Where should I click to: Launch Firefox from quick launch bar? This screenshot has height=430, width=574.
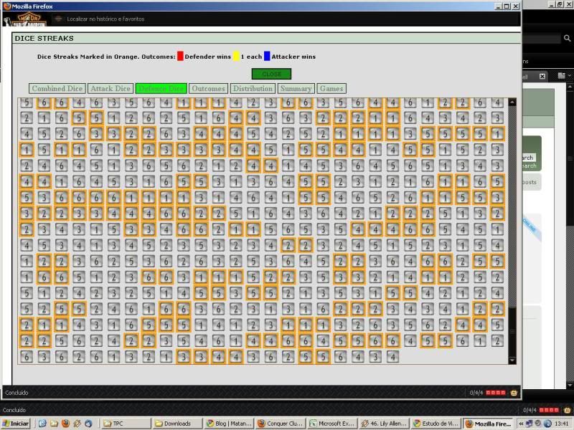tap(65, 424)
